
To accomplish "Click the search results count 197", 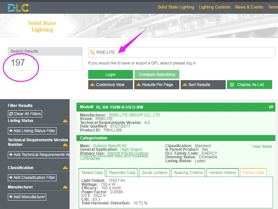I will click(18, 63).
